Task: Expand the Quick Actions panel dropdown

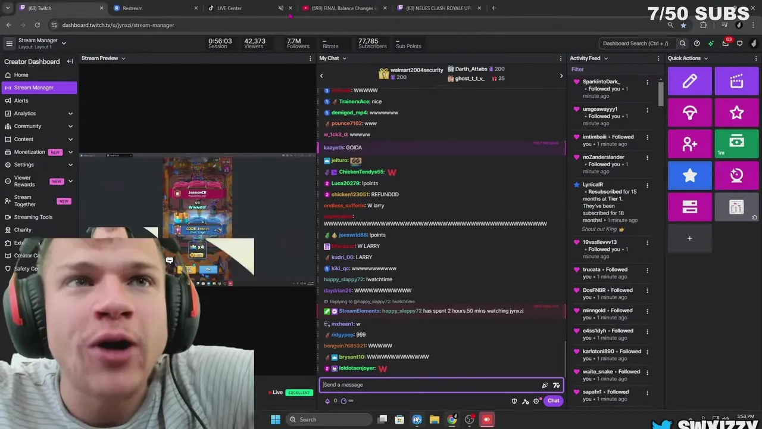Action: pyautogui.click(x=706, y=58)
